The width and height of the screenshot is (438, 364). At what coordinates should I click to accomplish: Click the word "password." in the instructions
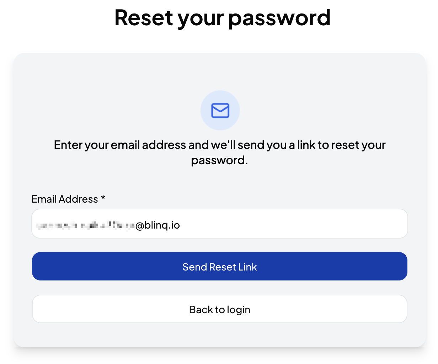[219, 161]
